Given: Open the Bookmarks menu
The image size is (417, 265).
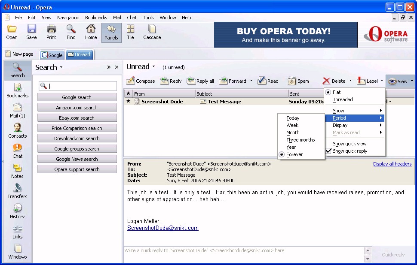Looking at the screenshot, I should (x=96, y=18).
